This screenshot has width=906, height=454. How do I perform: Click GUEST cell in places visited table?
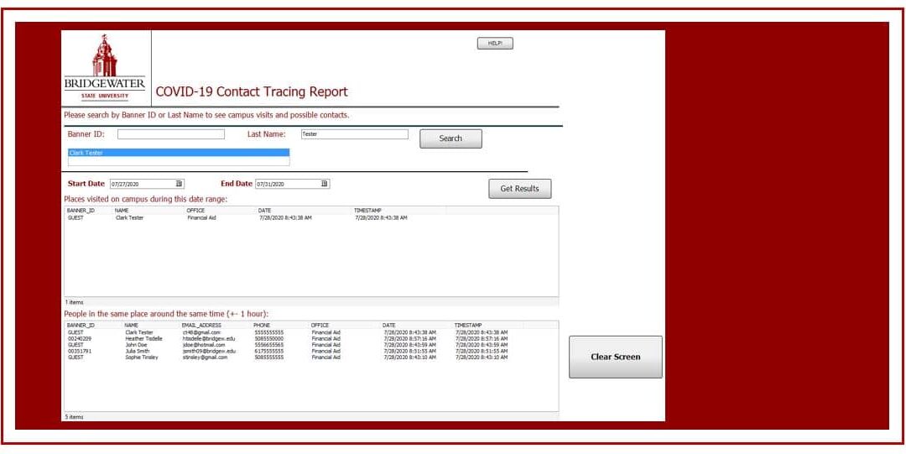75,218
